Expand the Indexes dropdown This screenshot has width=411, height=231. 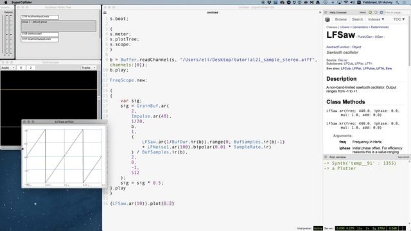click(x=376, y=19)
